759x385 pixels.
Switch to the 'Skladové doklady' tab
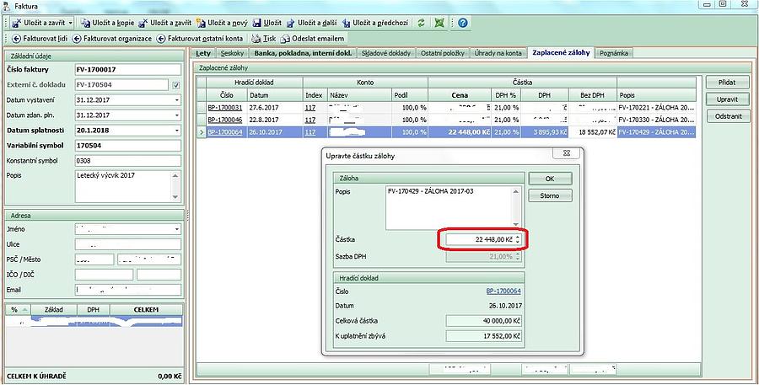[x=386, y=54]
